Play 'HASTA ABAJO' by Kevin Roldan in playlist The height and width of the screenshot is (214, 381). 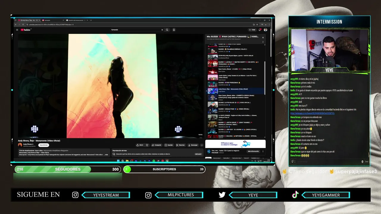[235, 57]
